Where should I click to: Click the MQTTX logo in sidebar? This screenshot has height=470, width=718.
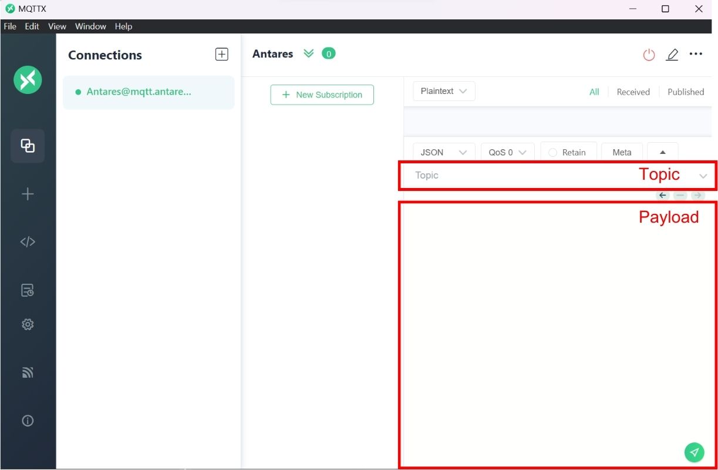tap(28, 79)
